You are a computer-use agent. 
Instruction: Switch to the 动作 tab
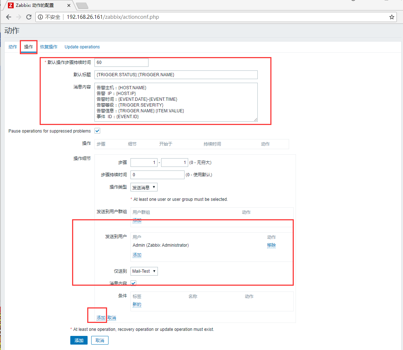pos(13,47)
